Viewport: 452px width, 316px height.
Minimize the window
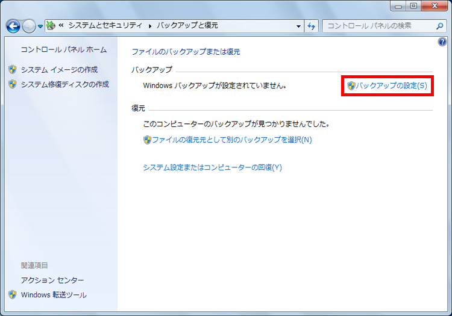398,6
